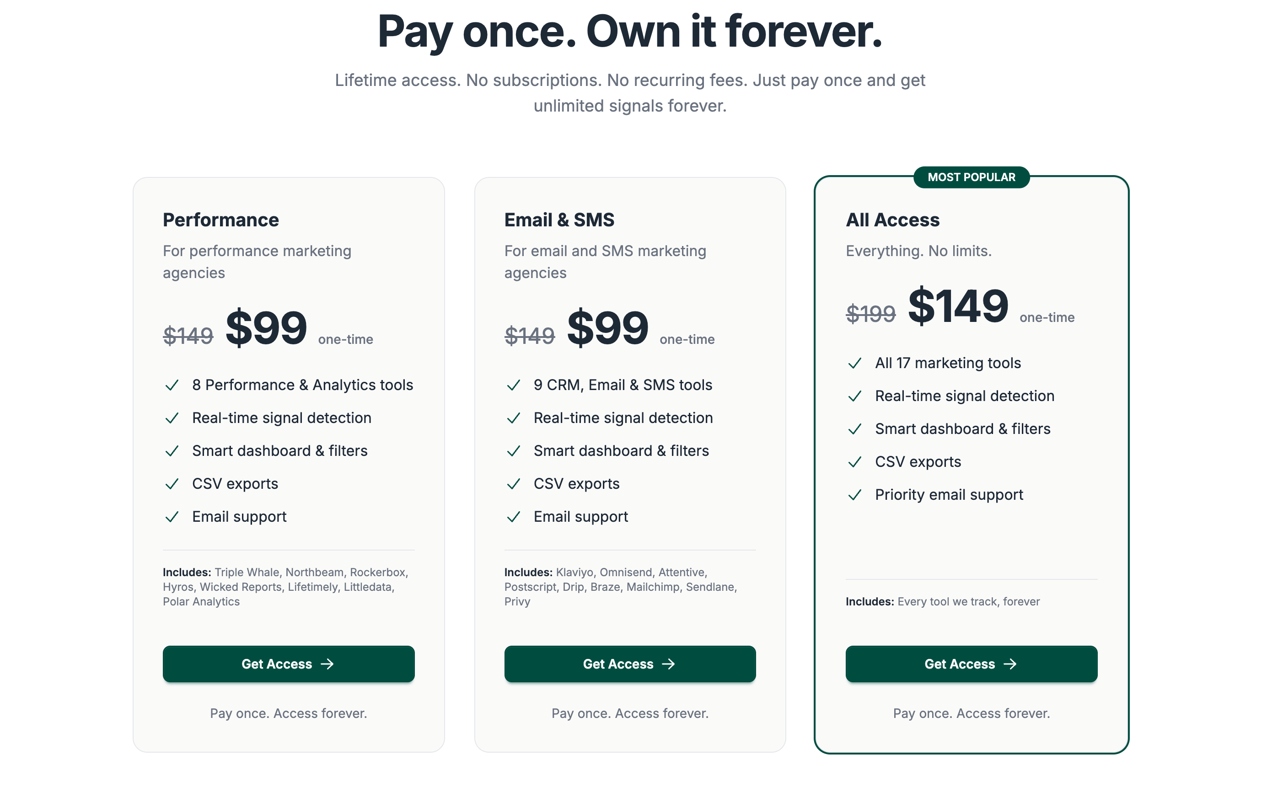Click the Email & SMS Get Access button

click(629, 664)
